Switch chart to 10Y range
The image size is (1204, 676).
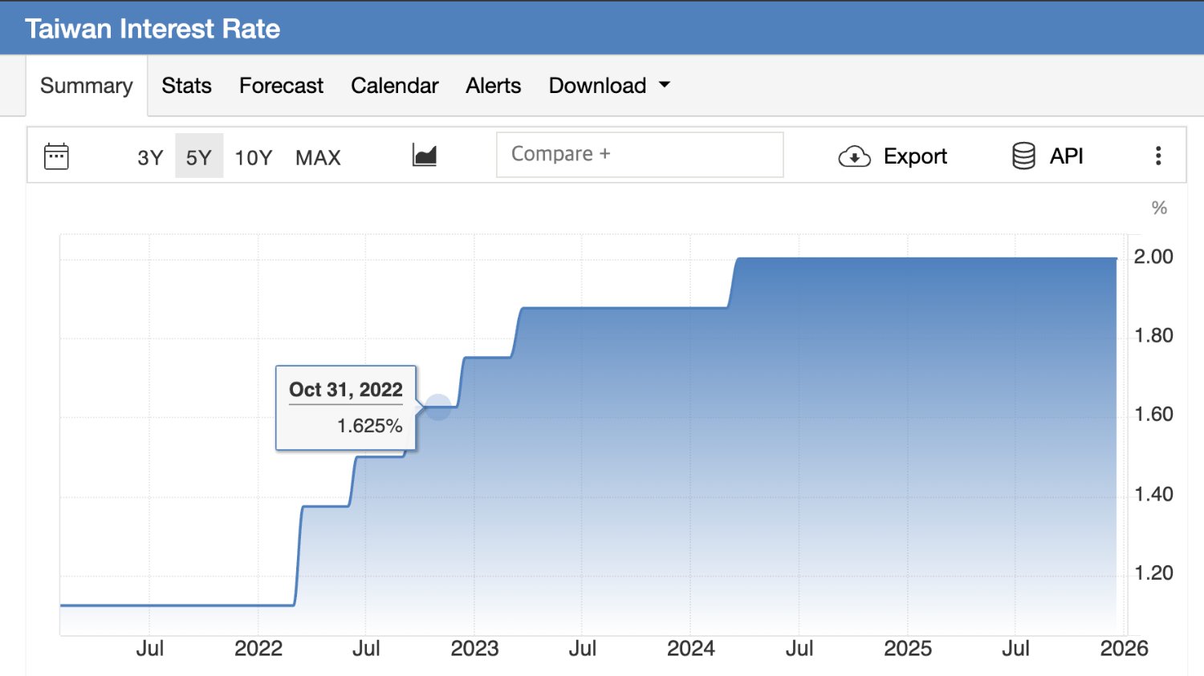253,157
